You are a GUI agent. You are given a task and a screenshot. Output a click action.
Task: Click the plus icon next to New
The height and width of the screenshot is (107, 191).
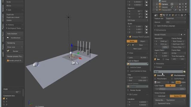coord(133,45)
